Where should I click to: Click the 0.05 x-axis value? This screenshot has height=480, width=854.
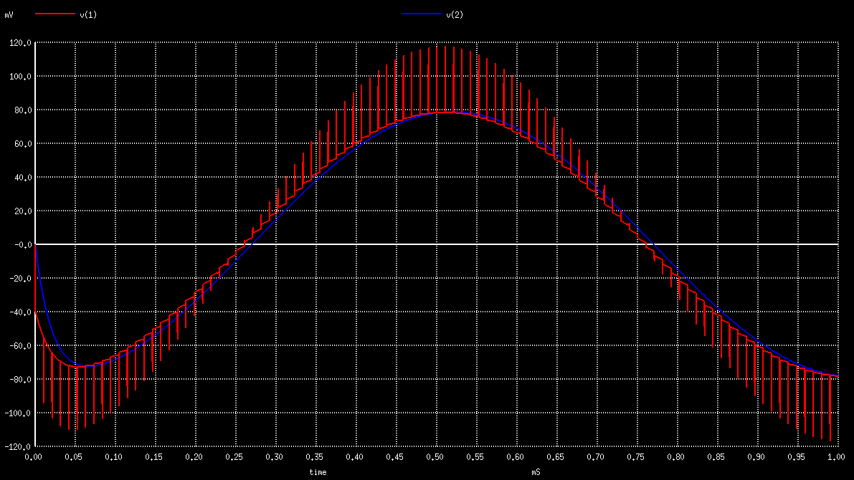(74, 457)
